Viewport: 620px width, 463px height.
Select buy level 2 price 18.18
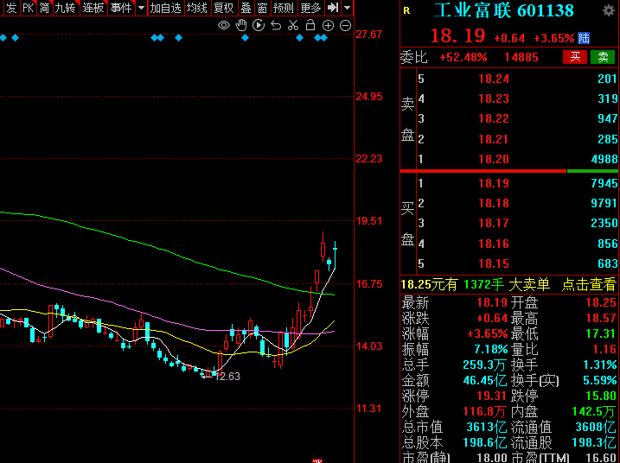click(x=494, y=204)
